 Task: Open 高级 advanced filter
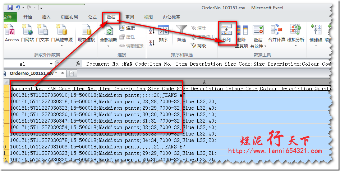point(198,46)
